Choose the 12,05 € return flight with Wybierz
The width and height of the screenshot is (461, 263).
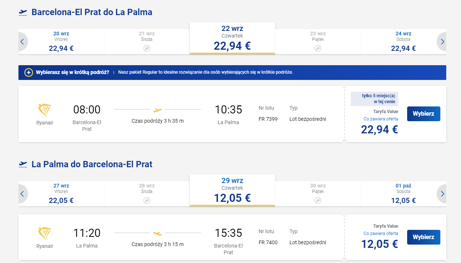click(x=423, y=237)
